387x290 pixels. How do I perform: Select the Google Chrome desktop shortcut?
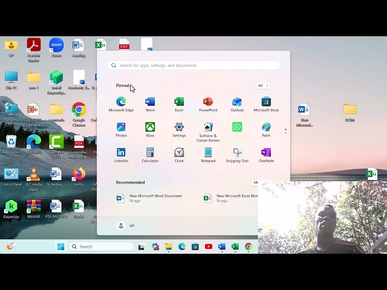tap(79, 114)
